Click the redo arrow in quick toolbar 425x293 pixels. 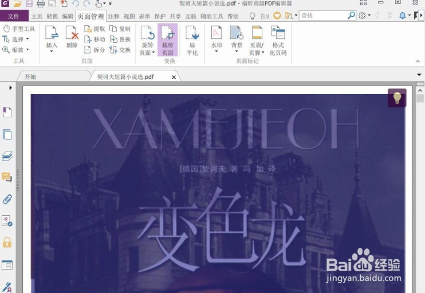(x=86, y=3)
